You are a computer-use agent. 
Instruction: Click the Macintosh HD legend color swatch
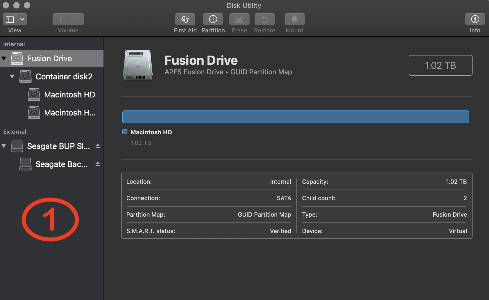coord(125,132)
